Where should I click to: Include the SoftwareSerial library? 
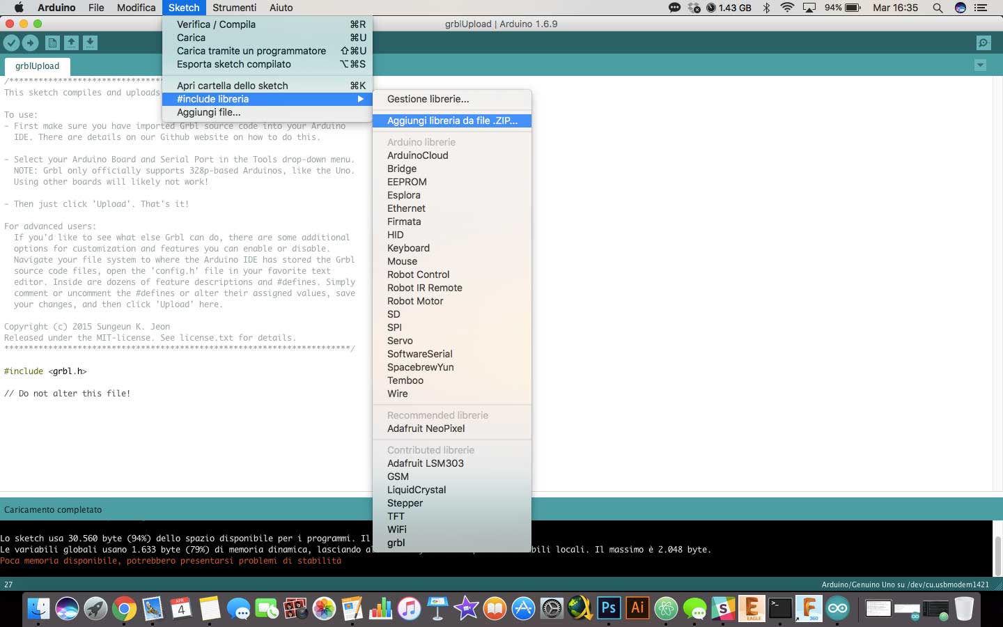tap(452, 354)
